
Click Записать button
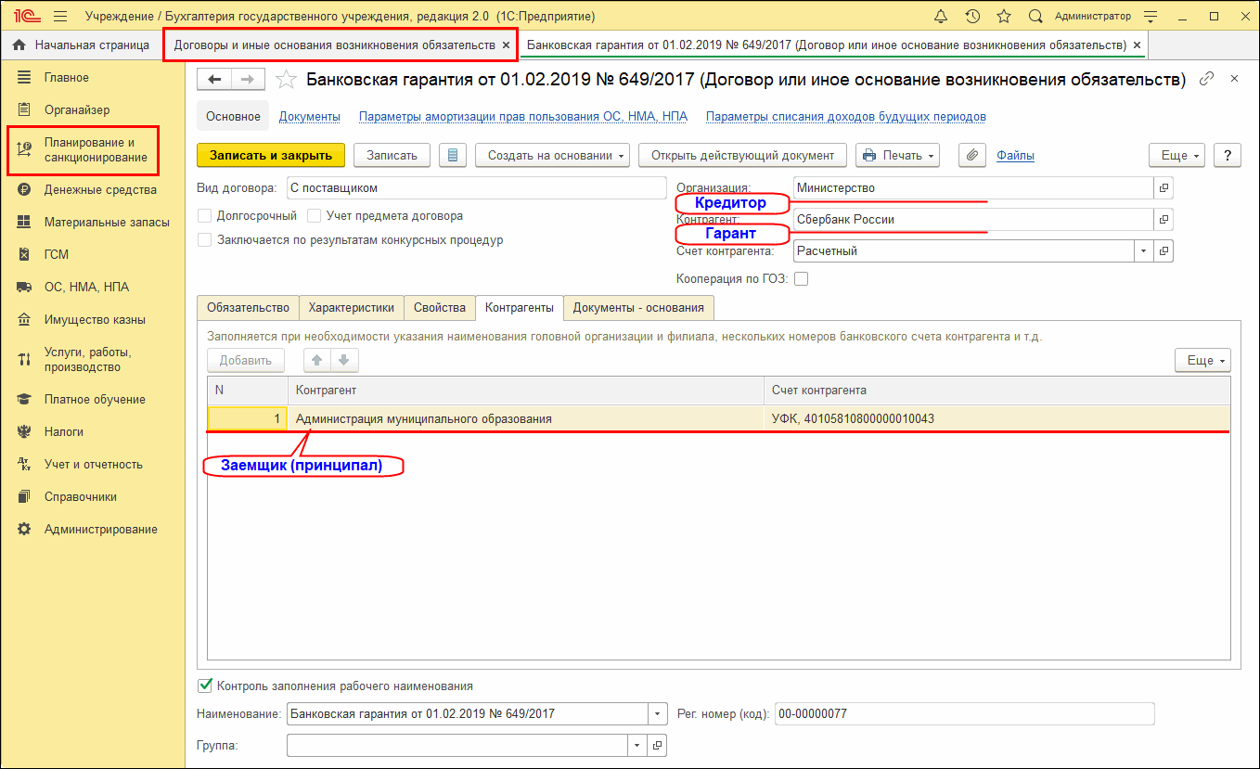392,155
